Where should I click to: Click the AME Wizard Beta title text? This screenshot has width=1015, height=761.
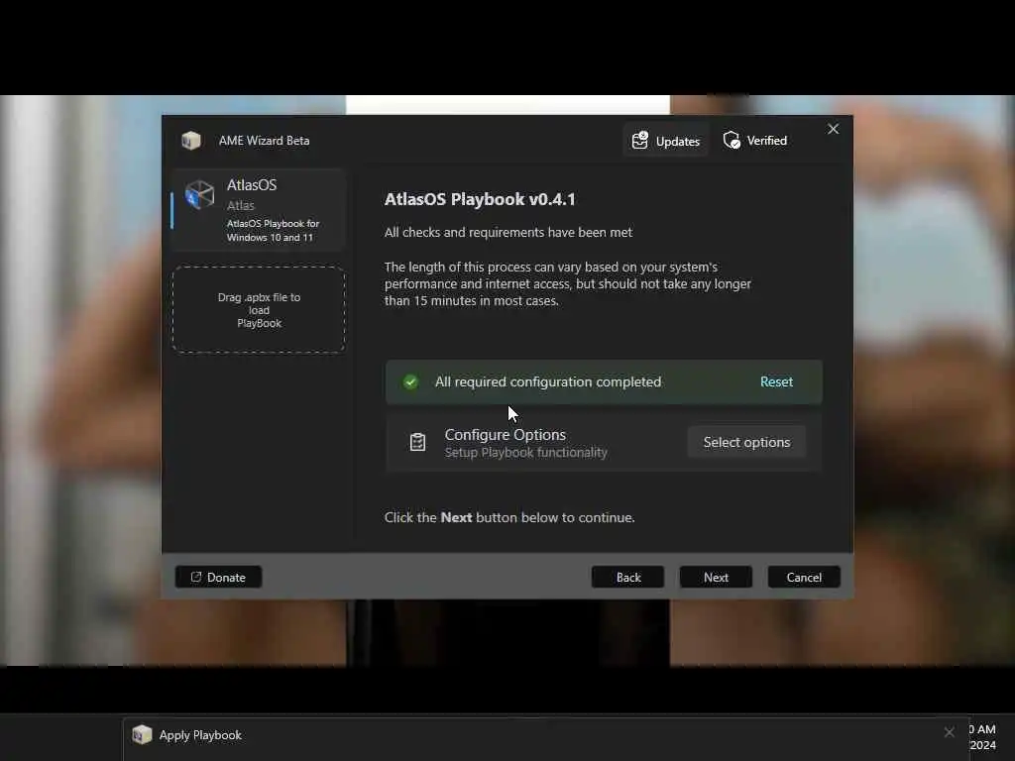click(264, 141)
